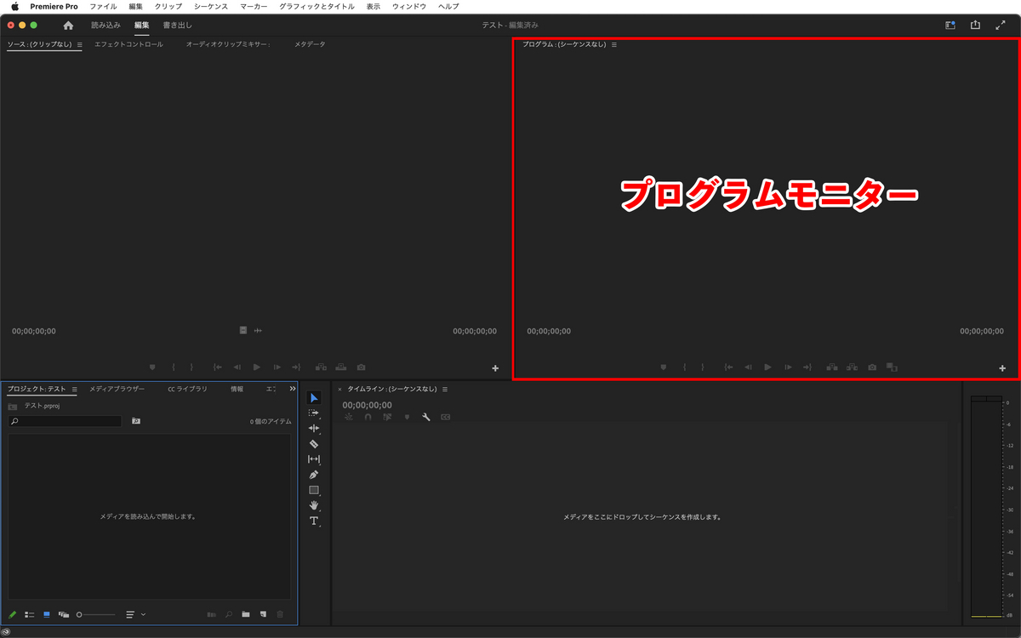Open the Timeline panel hamburger menu

pyautogui.click(x=444, y=389)
